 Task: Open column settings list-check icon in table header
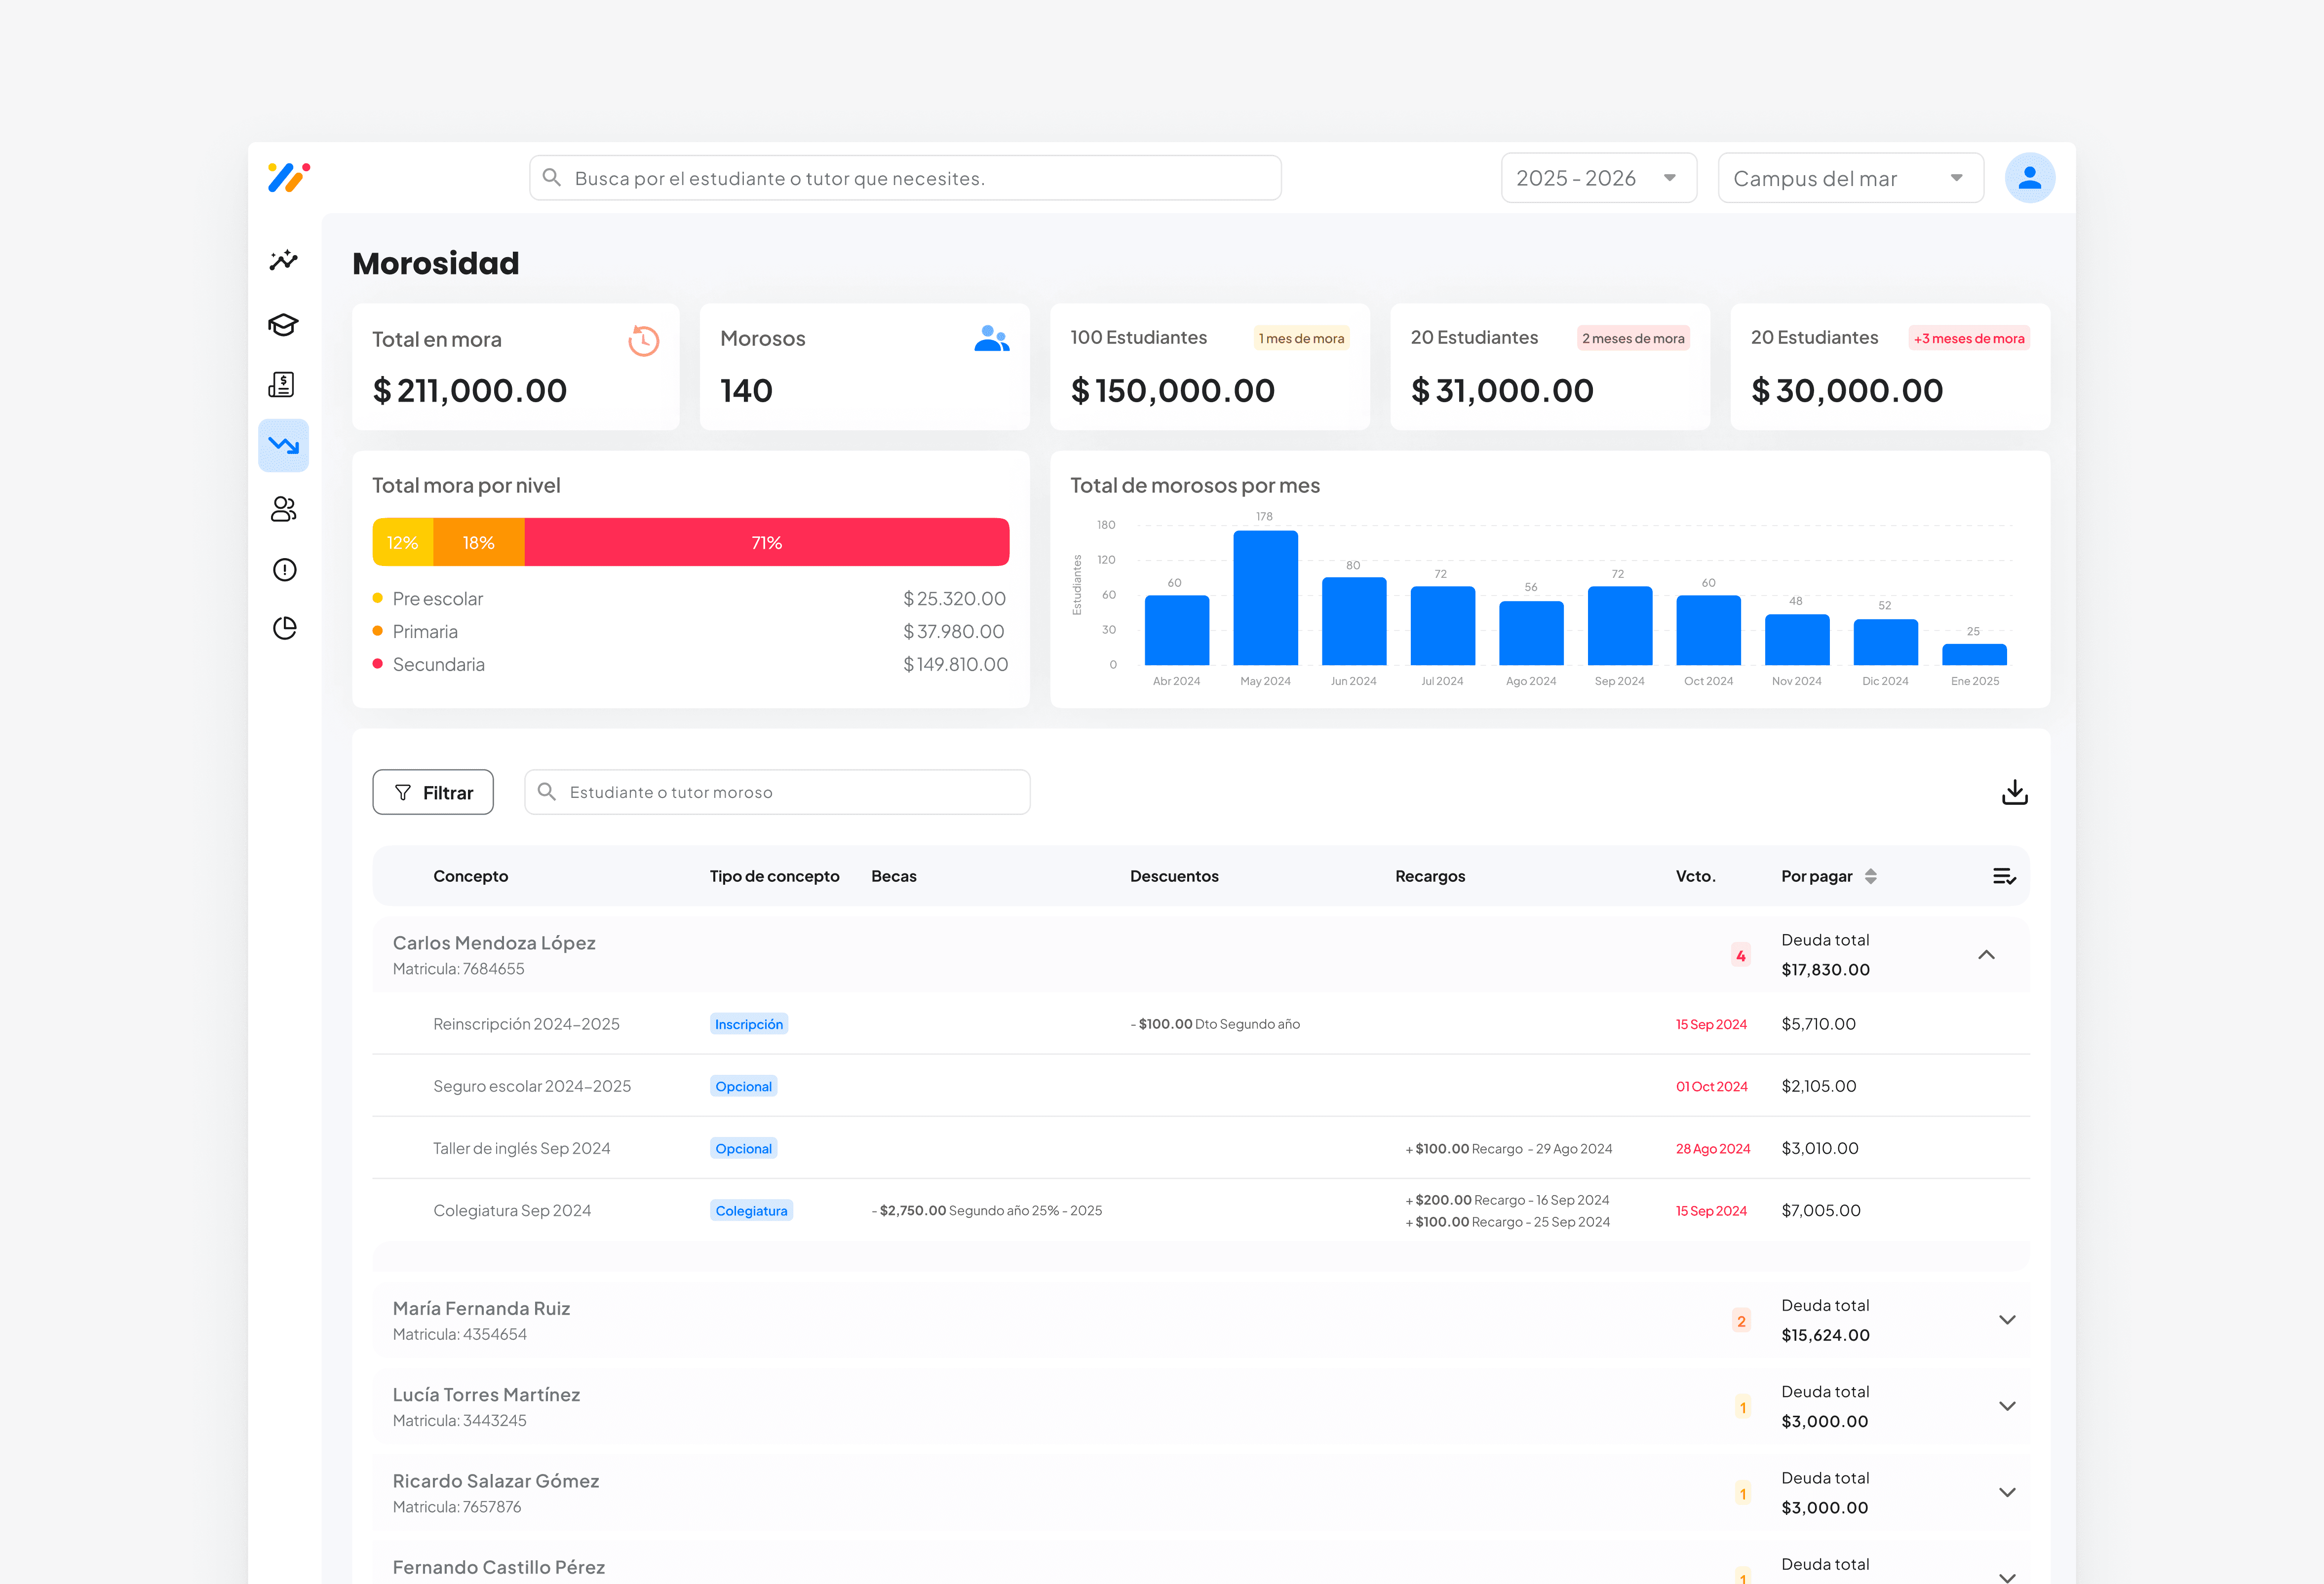[x=2004, y=876]
